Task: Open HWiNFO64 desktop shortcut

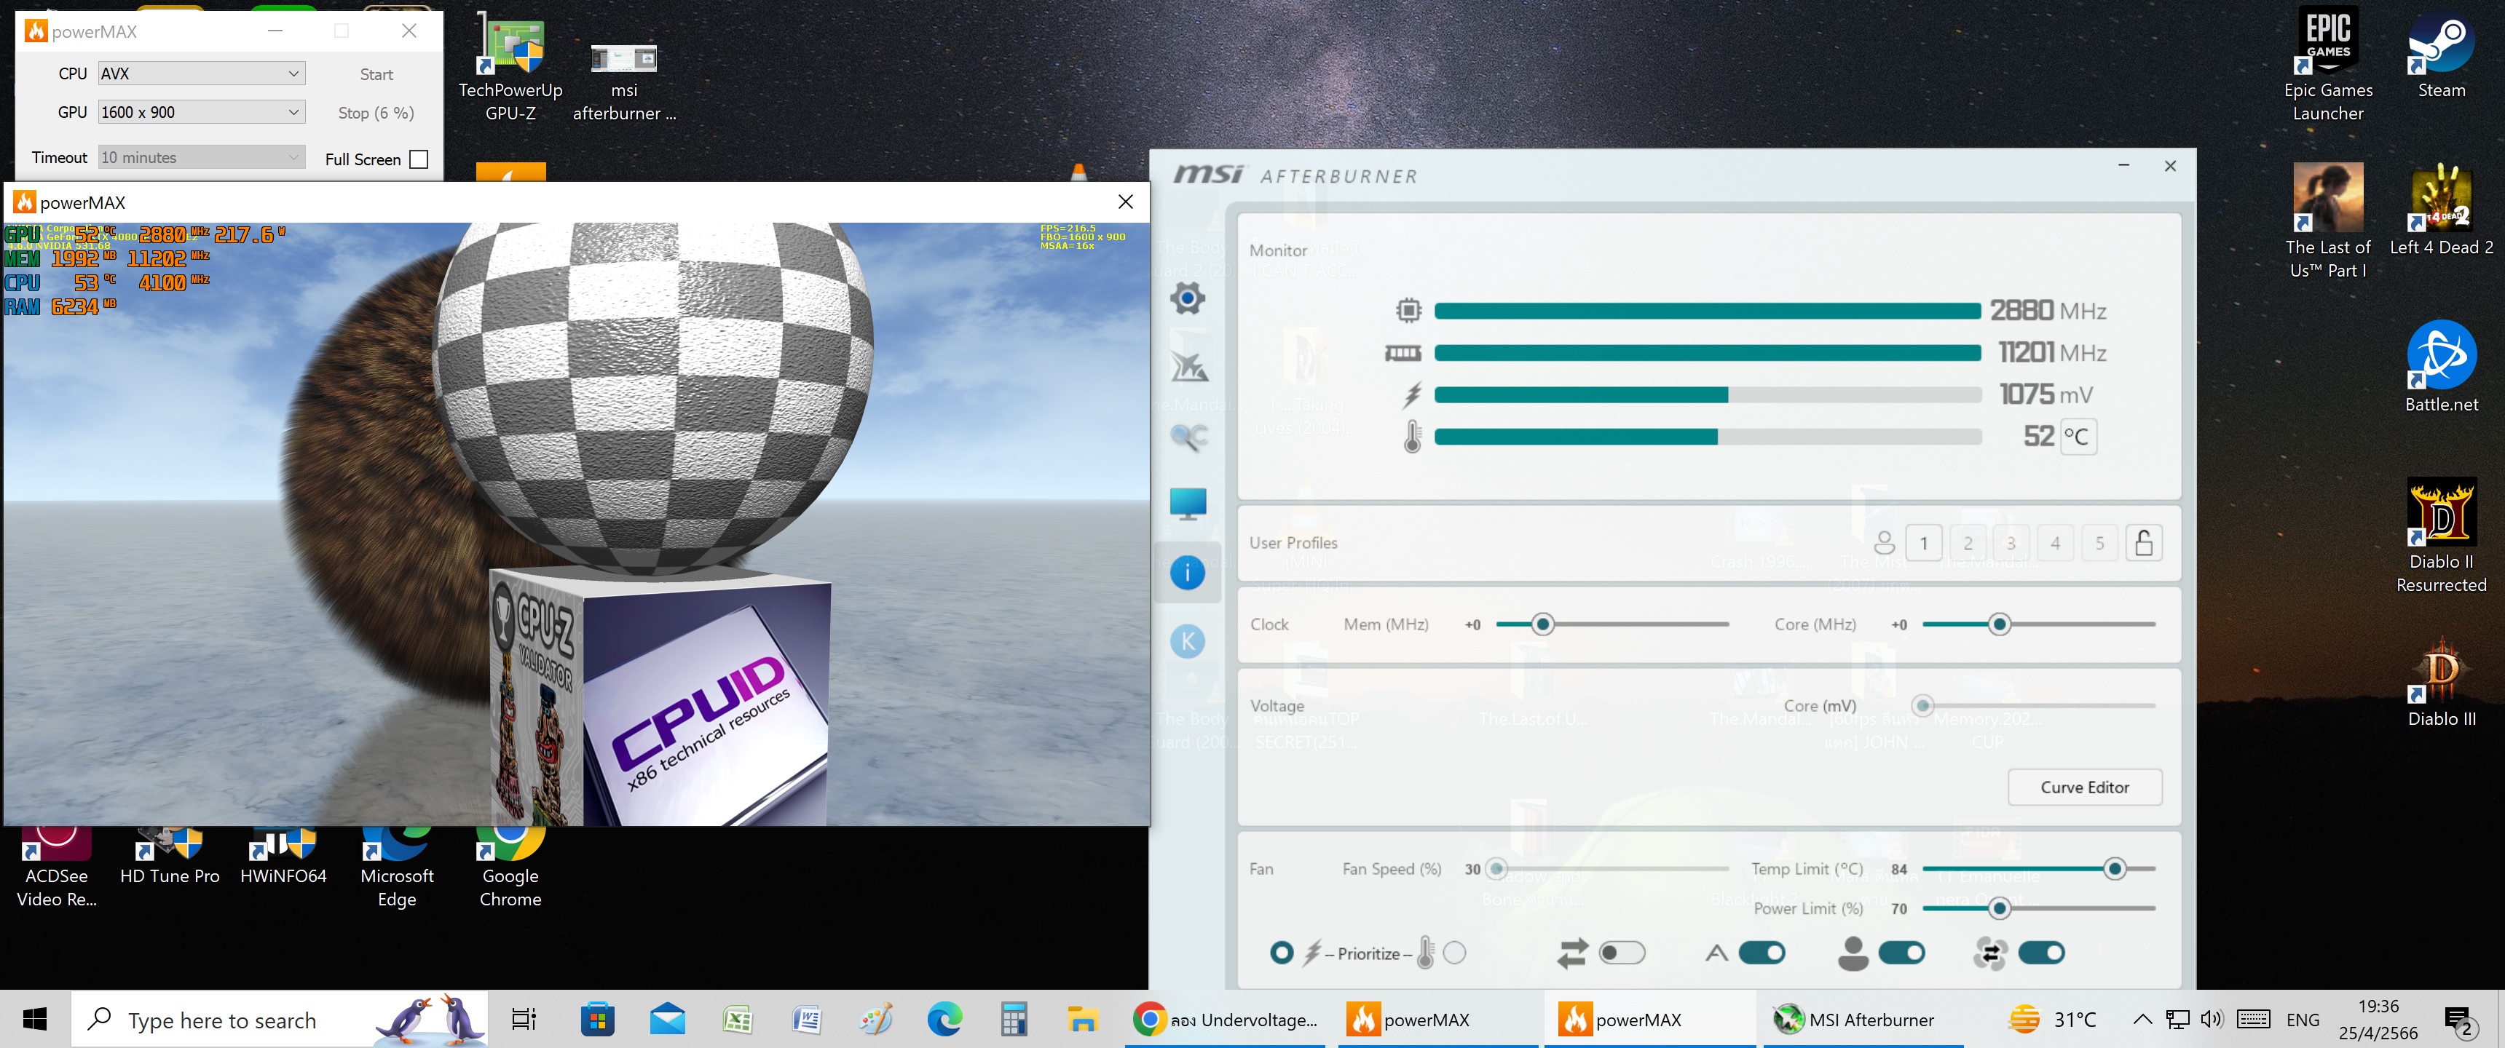Action: coord(283,857)
